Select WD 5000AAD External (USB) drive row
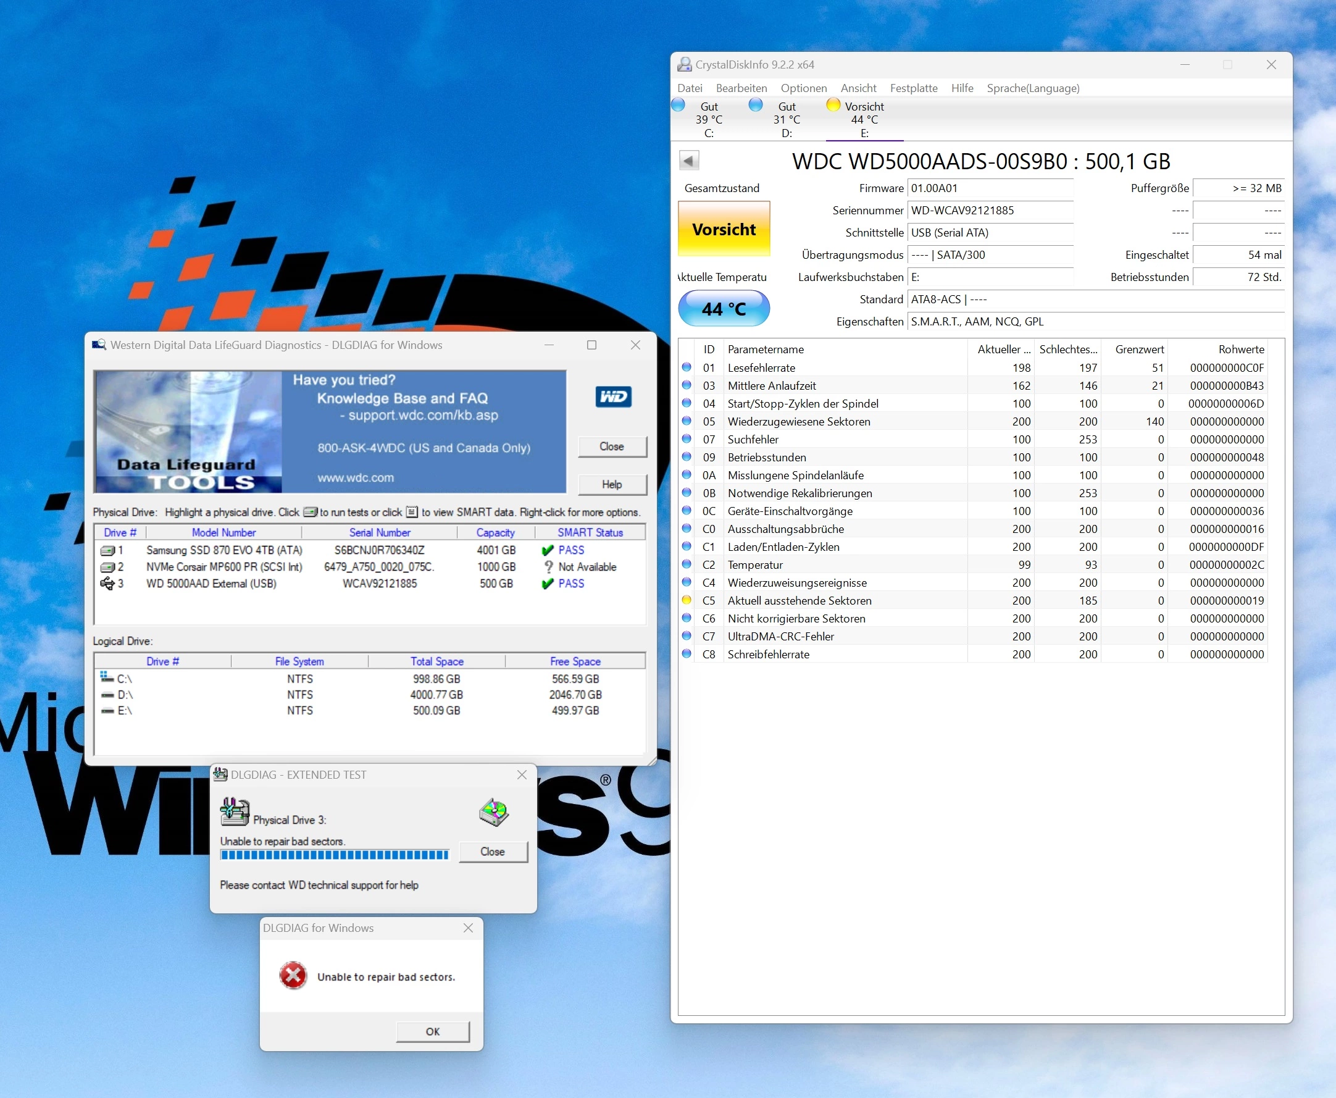Viewport: 1336px width, 1098px height. (x=370, y=583)
